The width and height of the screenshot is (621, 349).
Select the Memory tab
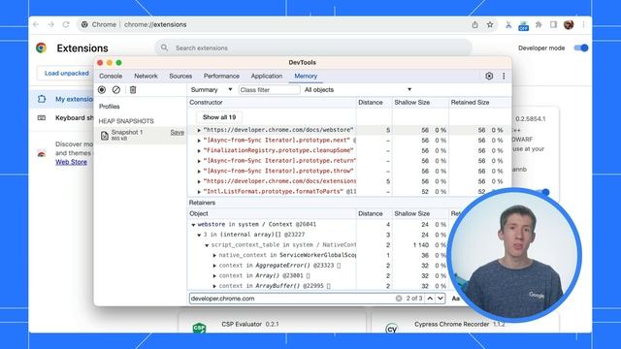[306, 76]
